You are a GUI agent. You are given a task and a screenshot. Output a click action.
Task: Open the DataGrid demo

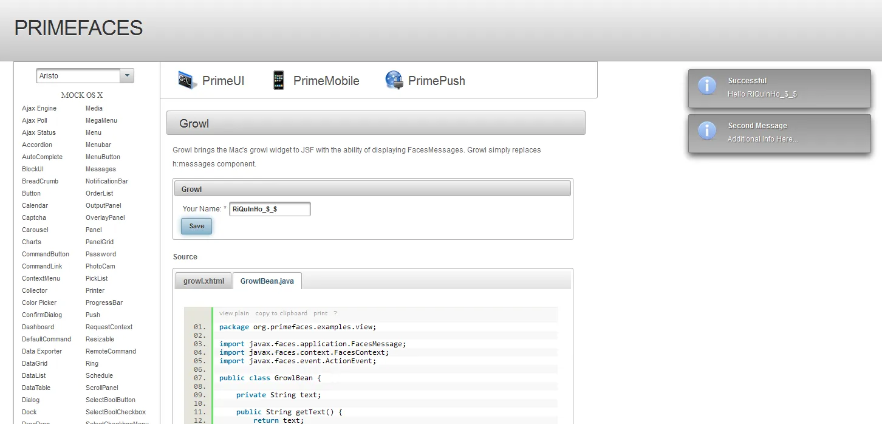click(35, 363)
